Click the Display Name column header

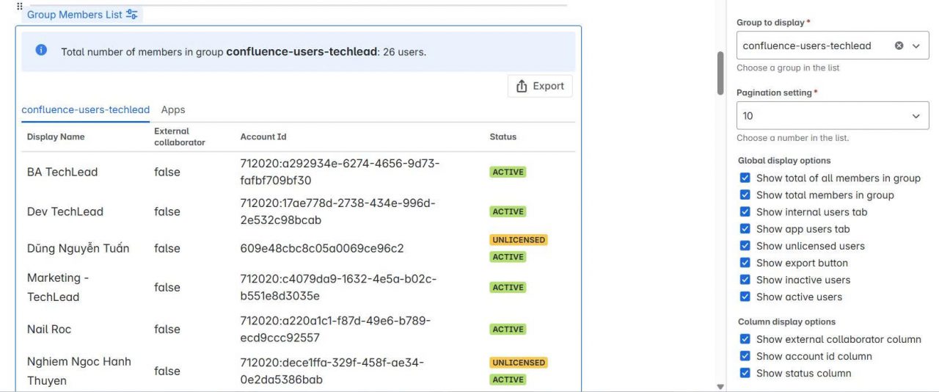click(x=56, y=137)
